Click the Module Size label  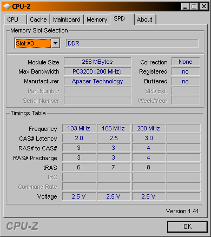pyautogui.click(x=43, y=62)
